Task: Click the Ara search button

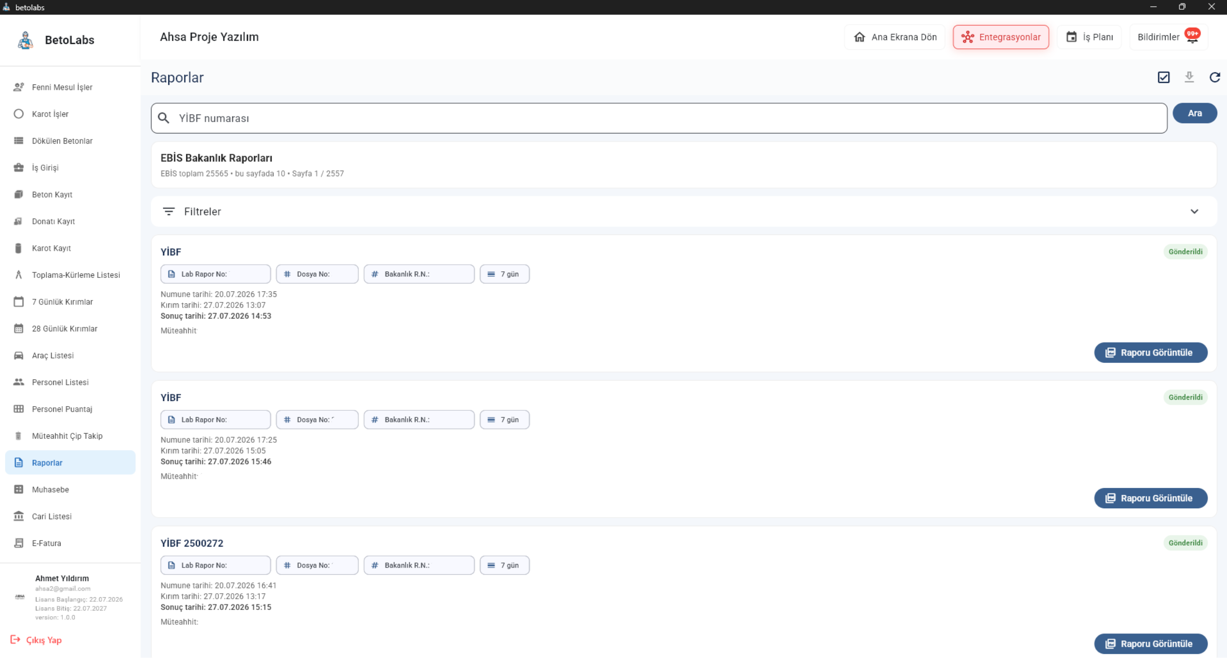Action: [1195, 113]
